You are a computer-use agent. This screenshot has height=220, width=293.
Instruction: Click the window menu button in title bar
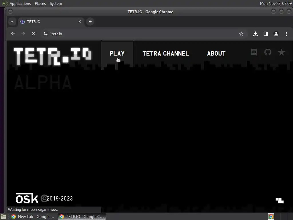pos(10,11)
